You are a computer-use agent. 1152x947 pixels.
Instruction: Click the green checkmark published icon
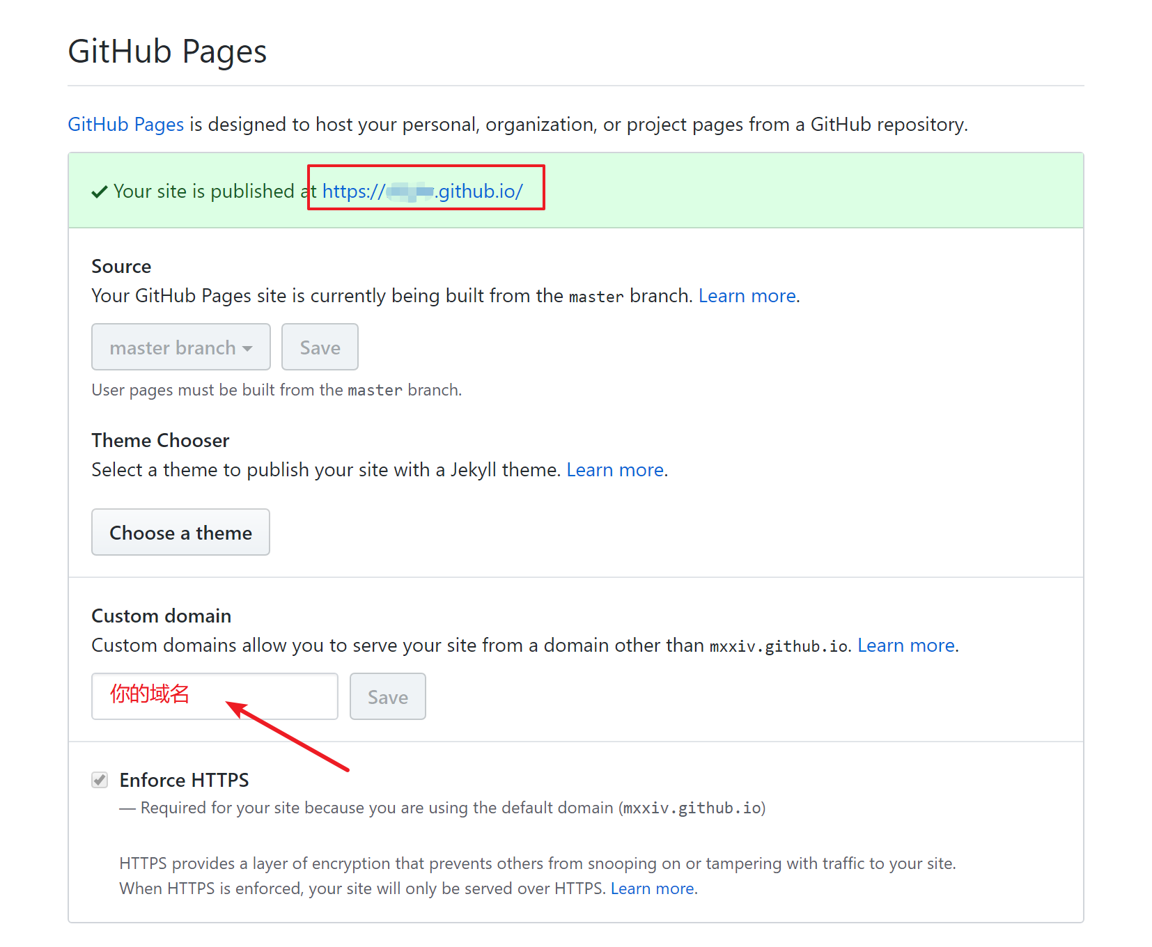coord(100,192)
